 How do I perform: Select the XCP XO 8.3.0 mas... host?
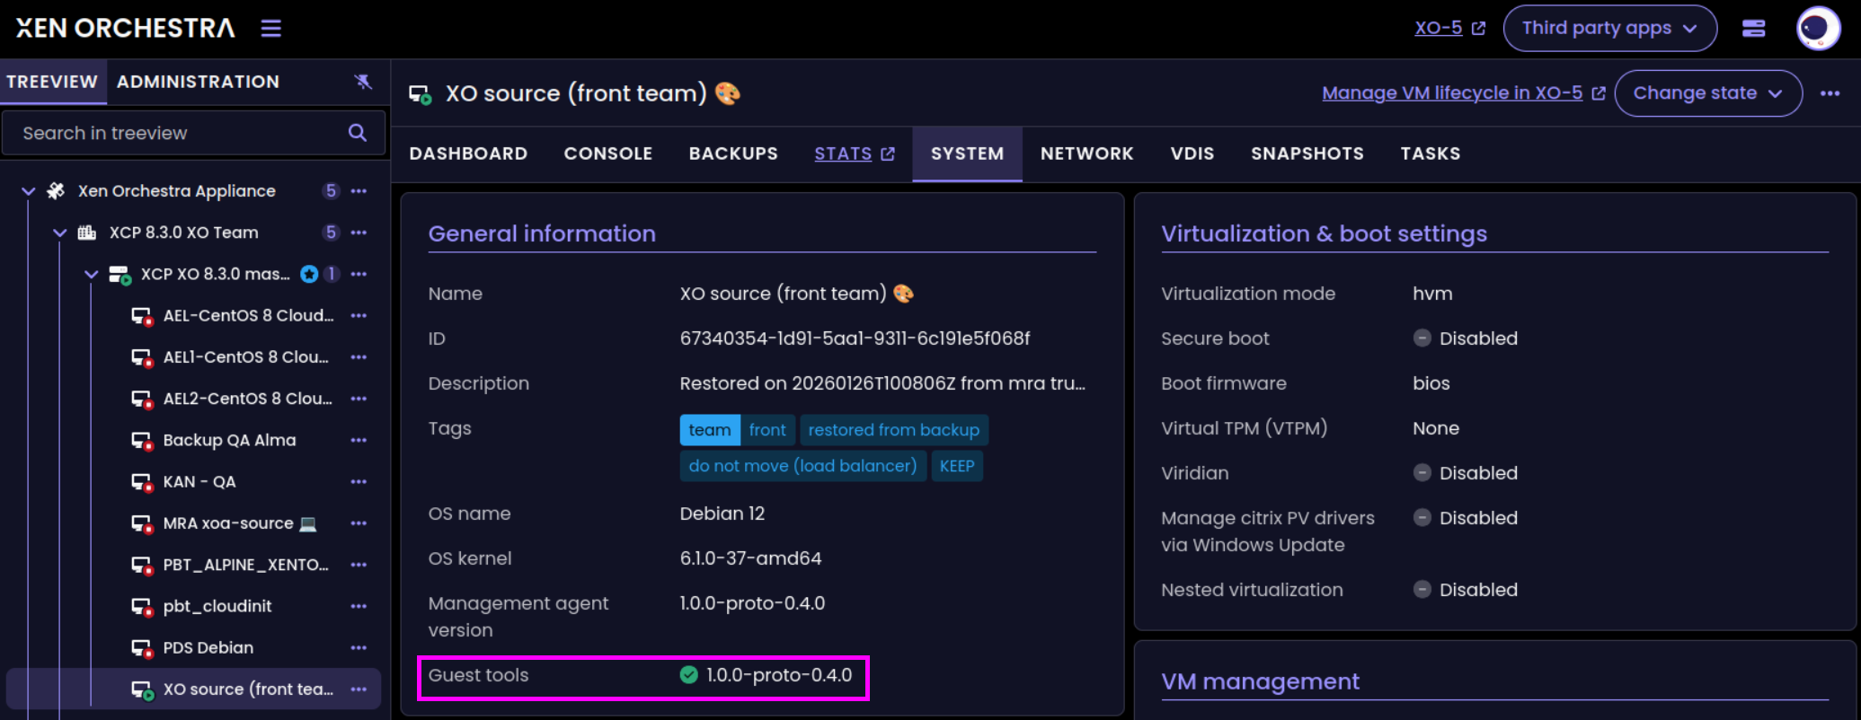tap(215, 274)
